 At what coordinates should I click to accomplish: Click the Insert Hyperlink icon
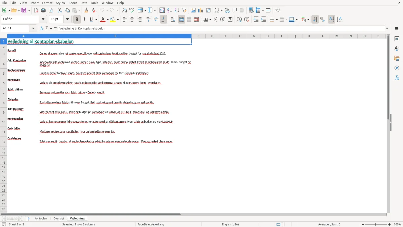click(x=227, y=10)
